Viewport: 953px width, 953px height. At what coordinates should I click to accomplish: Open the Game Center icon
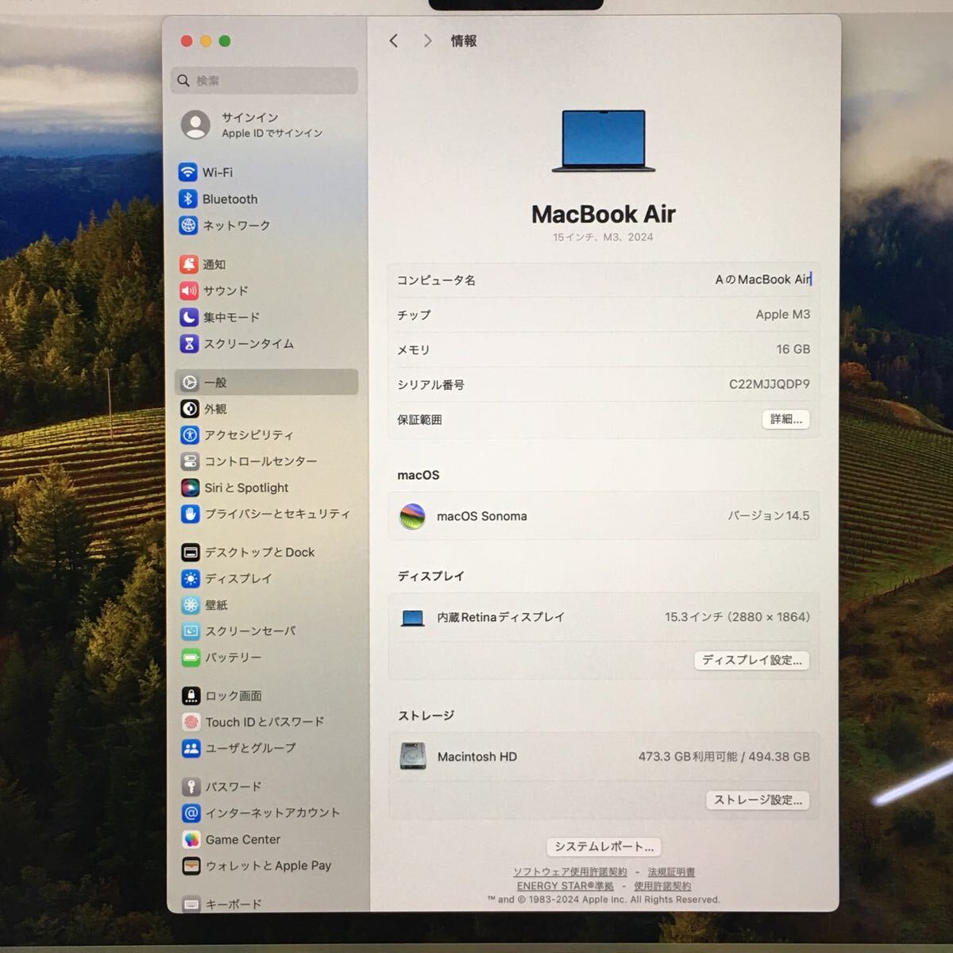coord(191,839)
